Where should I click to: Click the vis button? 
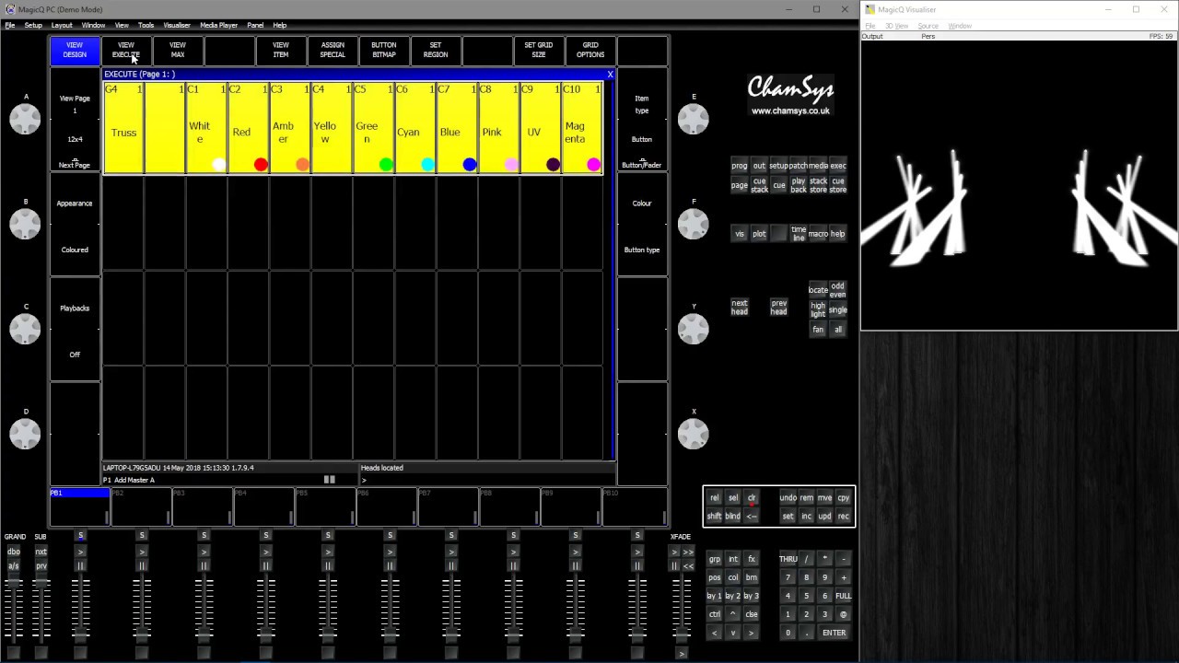(x=740, y=234)
